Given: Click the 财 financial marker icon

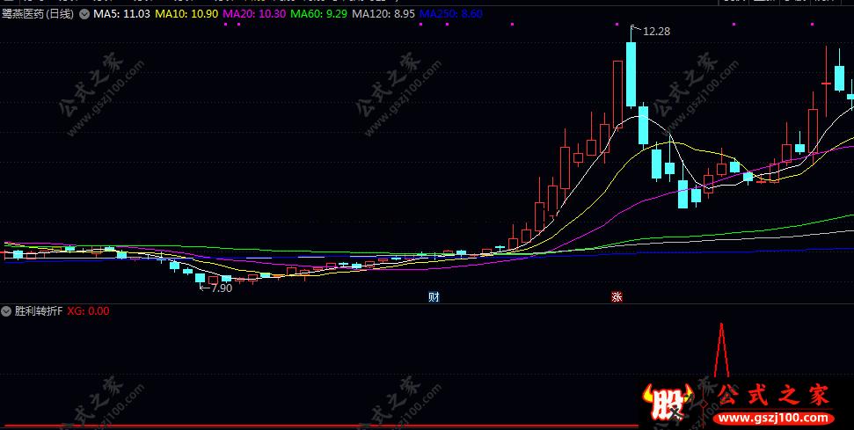Looking at the screenshot, I should tap(434, 296).
